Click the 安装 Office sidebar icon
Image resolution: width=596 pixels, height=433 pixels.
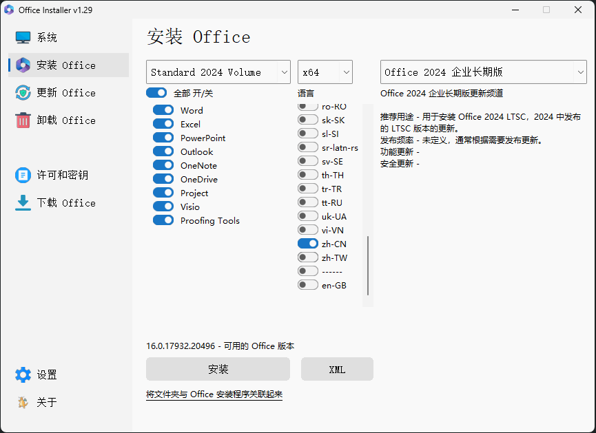coord(23,65)
